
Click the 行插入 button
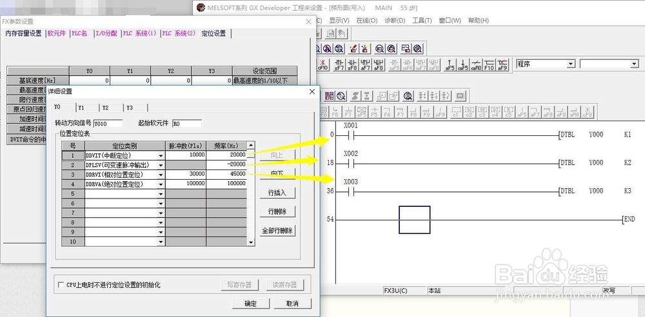click(277, 193)
